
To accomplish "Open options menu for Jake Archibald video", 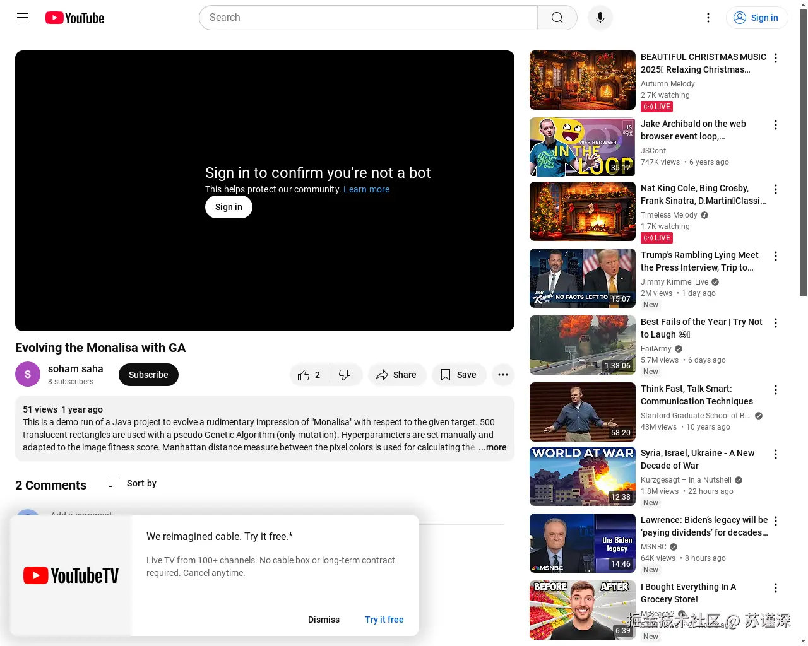I will click(776, 125).
